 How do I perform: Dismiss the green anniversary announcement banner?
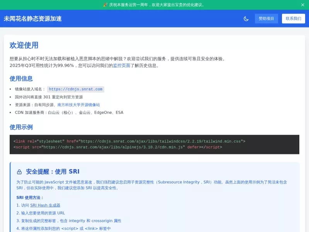coord(303,5)
